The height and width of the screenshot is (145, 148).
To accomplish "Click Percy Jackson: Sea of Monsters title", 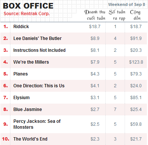I will [x=37, y=124].
